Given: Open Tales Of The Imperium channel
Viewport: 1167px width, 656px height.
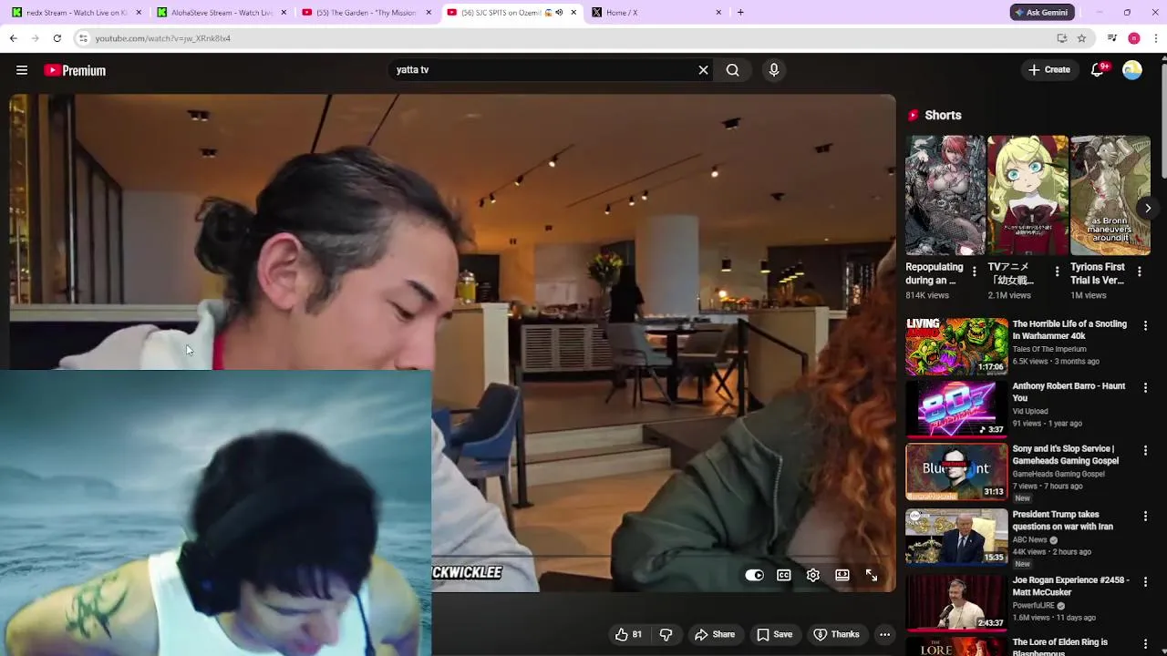Looking at the screenshot, I should (1049, 349).
